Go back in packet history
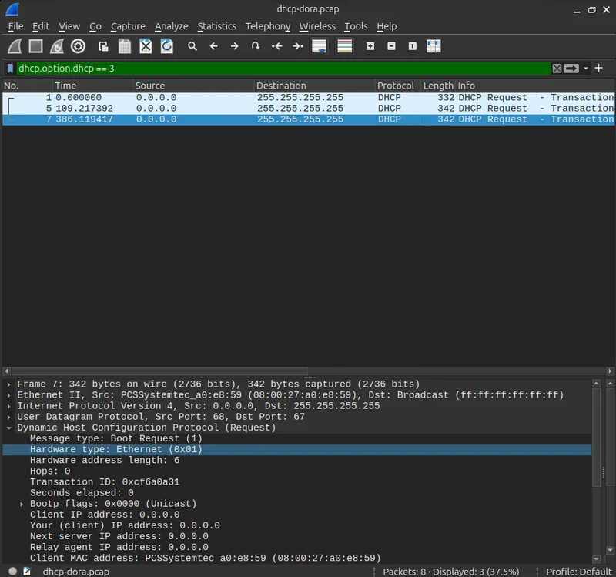The image size is (616, 577). pos(213,46)
